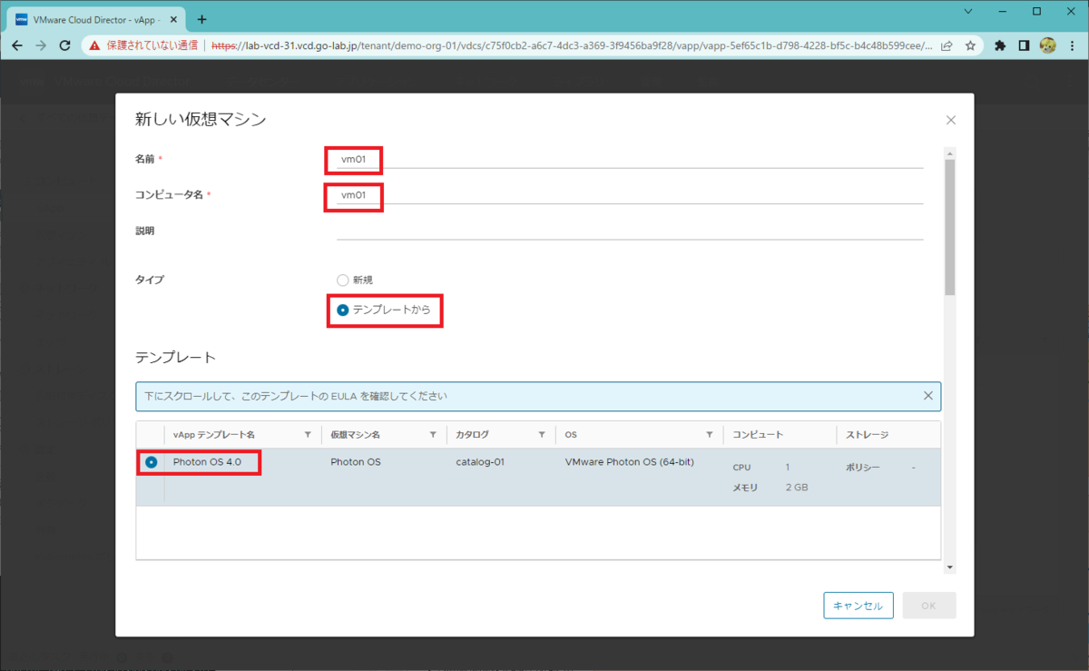Click the VMware Photon OS (64-bit) cell
This screenshot has height=671, width=1089.
click(629, 462)
